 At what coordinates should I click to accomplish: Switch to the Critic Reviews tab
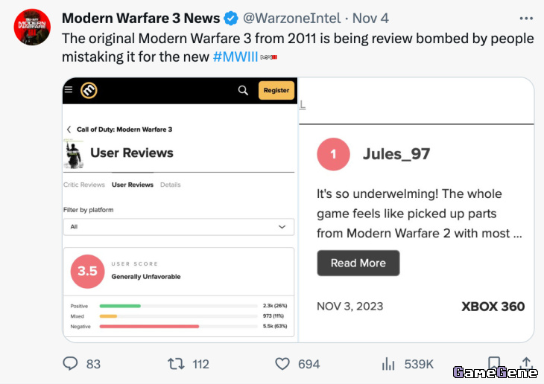[x=84, y=185]
